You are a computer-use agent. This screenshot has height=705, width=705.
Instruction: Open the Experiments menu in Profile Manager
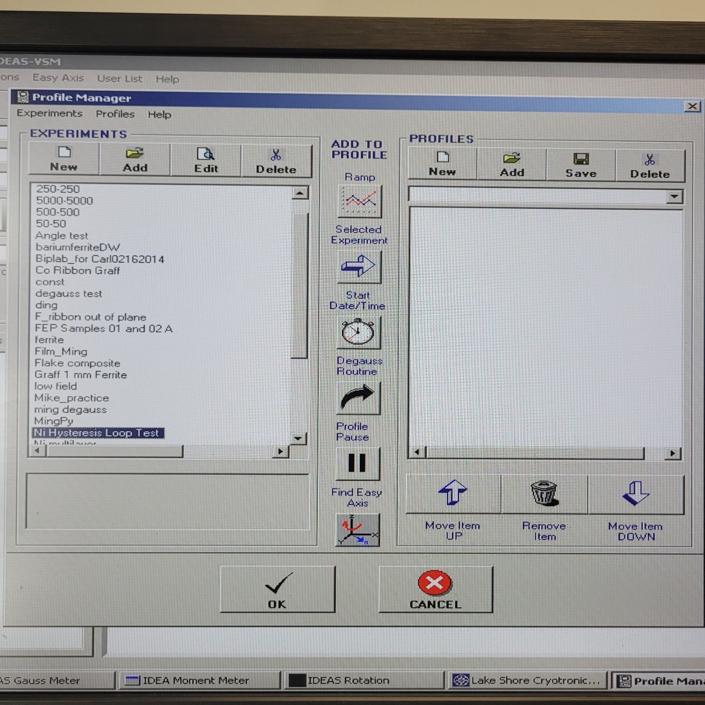[50, 113]
